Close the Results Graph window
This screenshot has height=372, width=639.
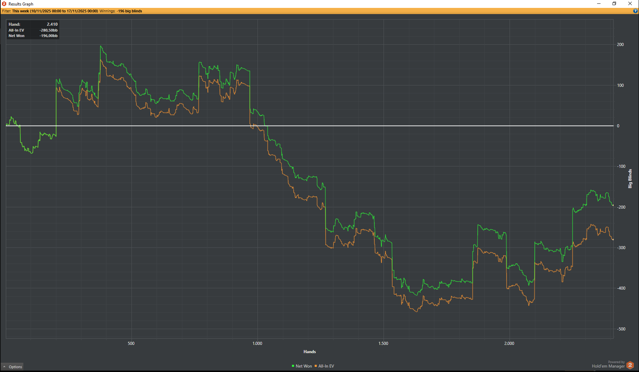pos(630,4)
